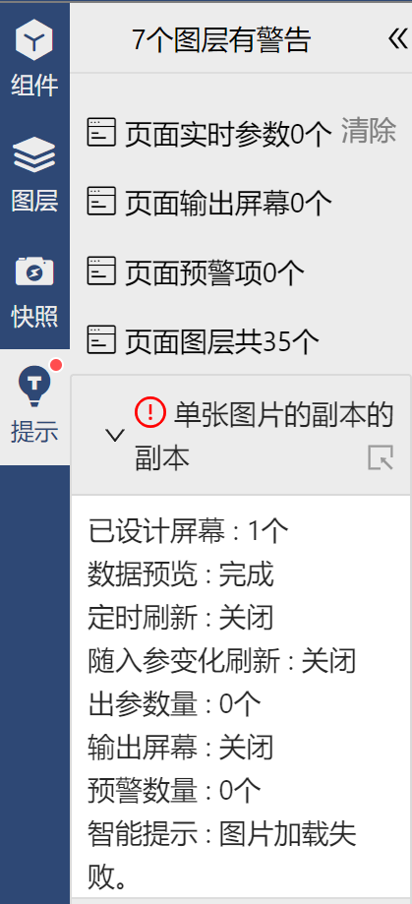This screenshot has height=904, width=412.
Task: Select the 页面输出屏幕0个 row
Action: pyautogui.click(x=210, y=202)
